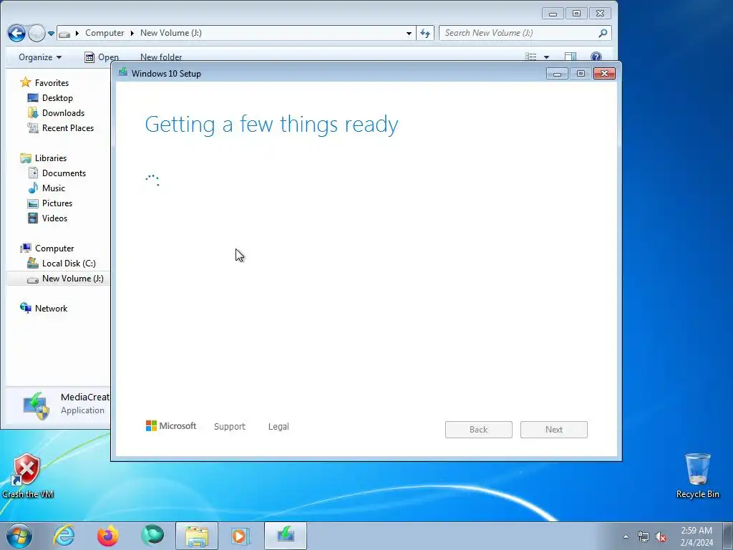Click the Explorer Forward arrow button
Image resolution: width=733 pixels, height=550 pixels.
tap(37, 33)
